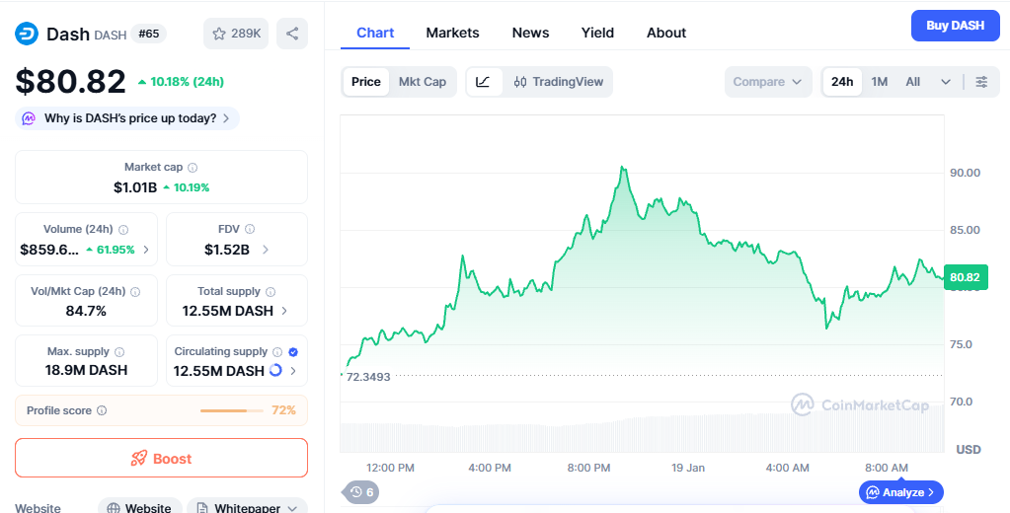This screenshot has width=1010, height=513.
Task: Click the #65 rank badge
Action: coord(149,34)
